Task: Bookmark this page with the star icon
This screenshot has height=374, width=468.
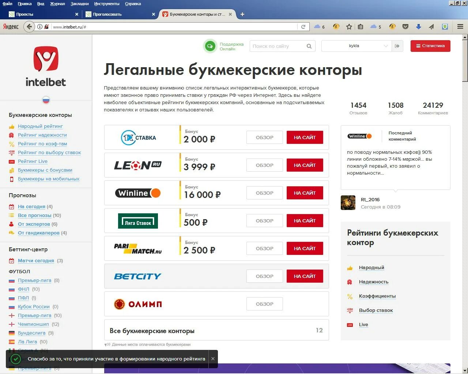Action: pyautogui.click(x=349, y=27)
